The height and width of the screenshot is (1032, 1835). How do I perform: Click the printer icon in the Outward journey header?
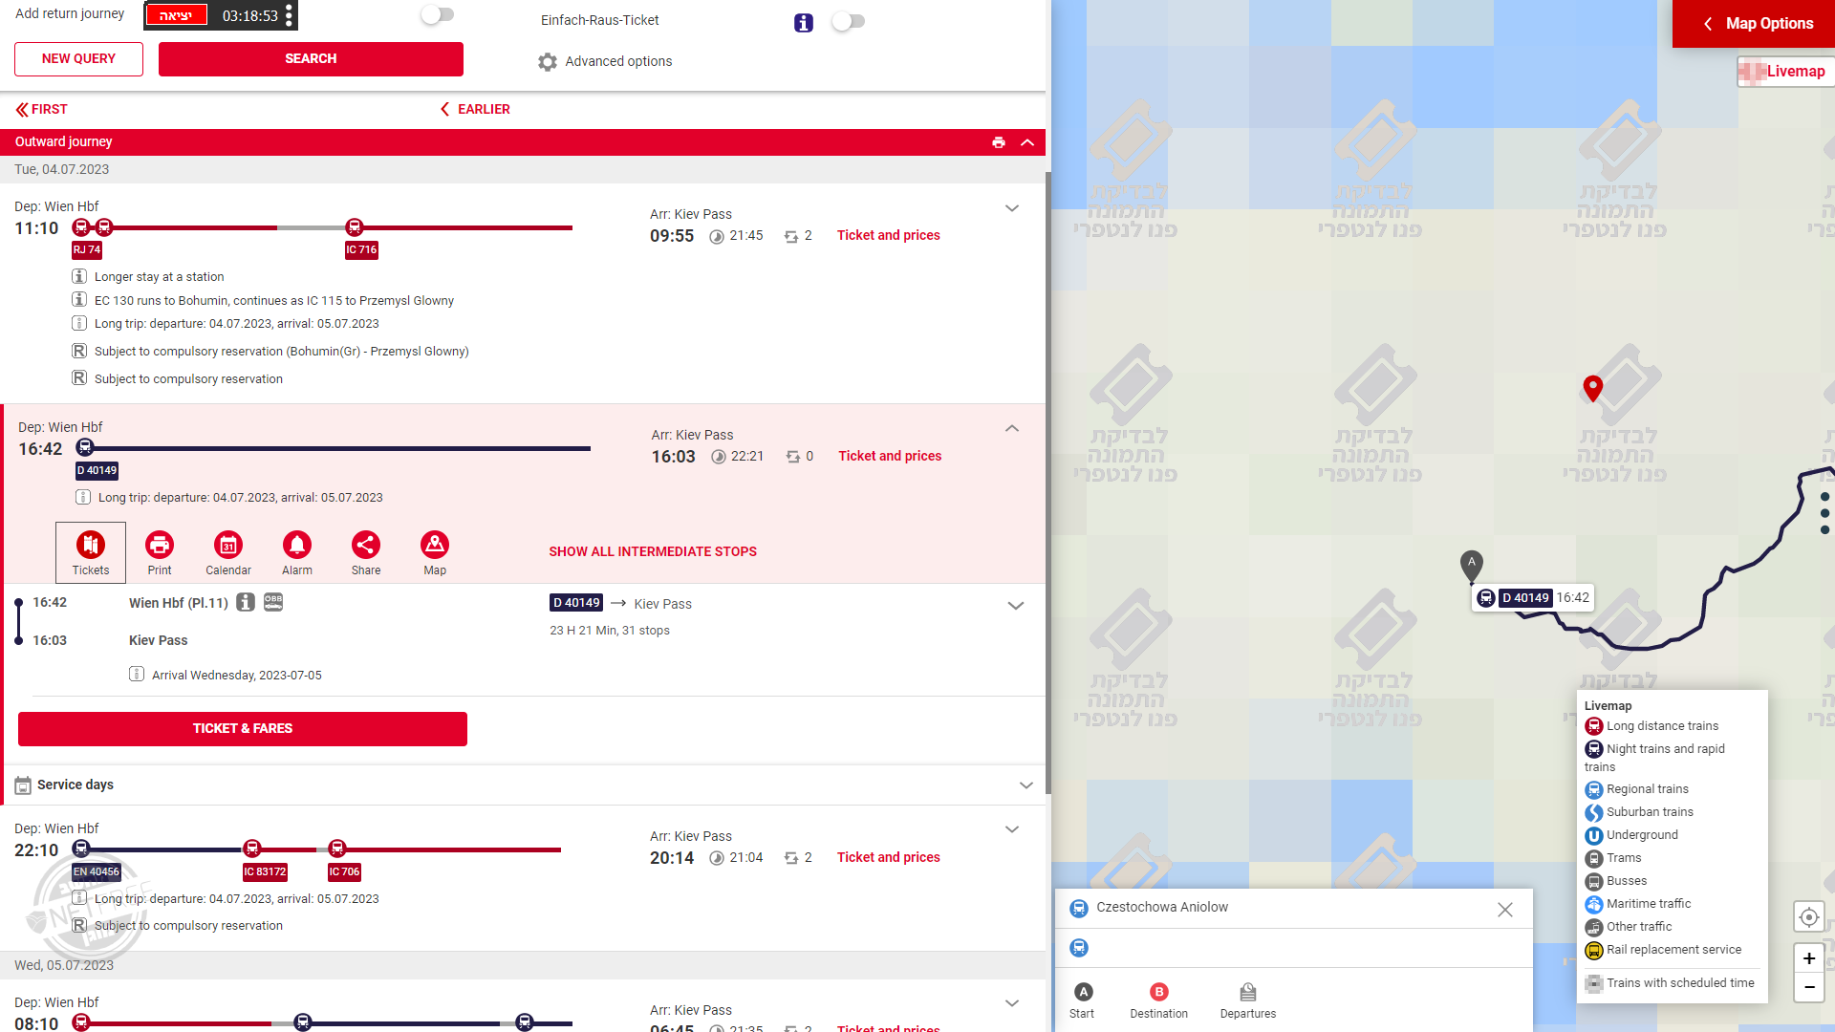(x=999, y=142)
